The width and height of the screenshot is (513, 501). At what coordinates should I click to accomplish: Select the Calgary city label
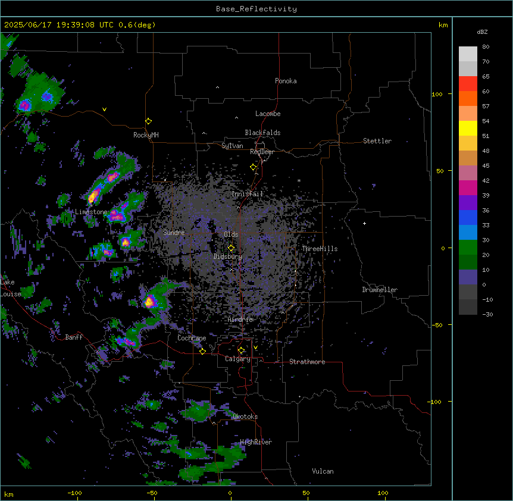click(237, 359)
